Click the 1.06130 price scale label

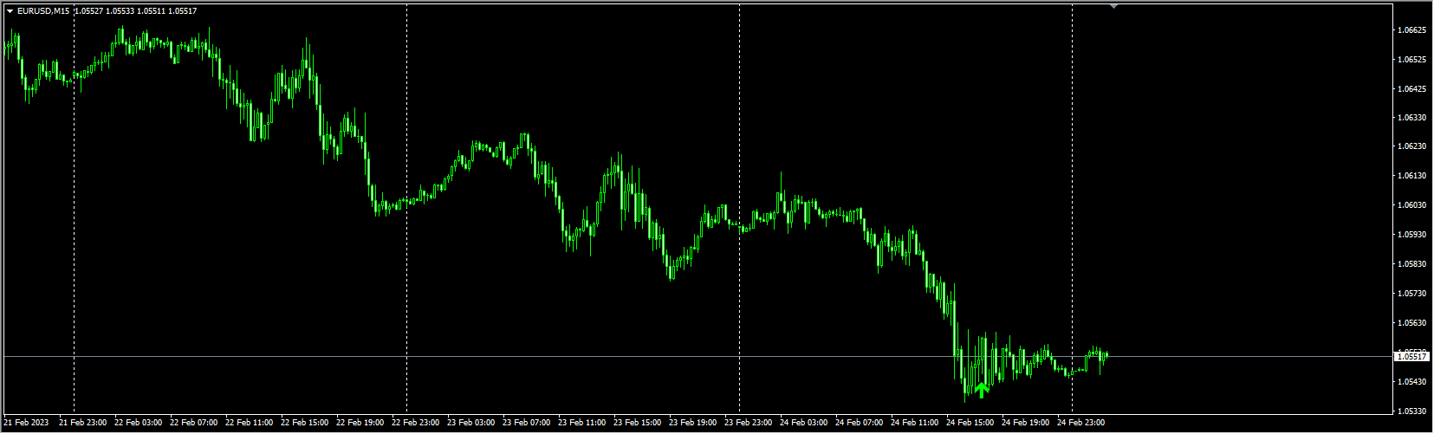(x=1411, y=177)
